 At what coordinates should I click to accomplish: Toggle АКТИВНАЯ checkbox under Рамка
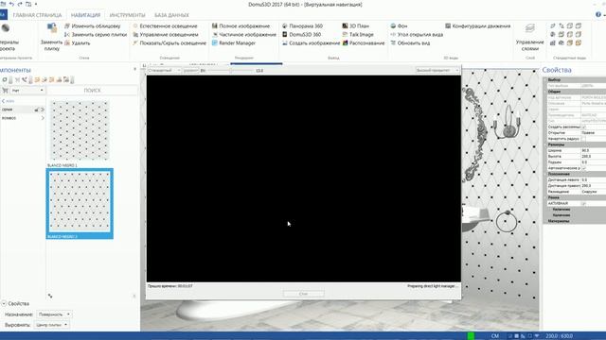pos(583,203)
